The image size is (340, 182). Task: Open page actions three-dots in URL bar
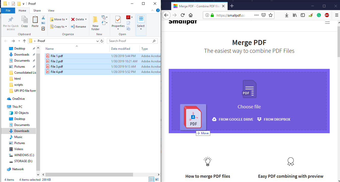click(257, 15)
